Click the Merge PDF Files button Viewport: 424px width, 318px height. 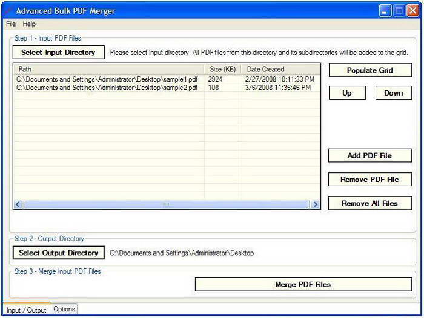point(303,285)
